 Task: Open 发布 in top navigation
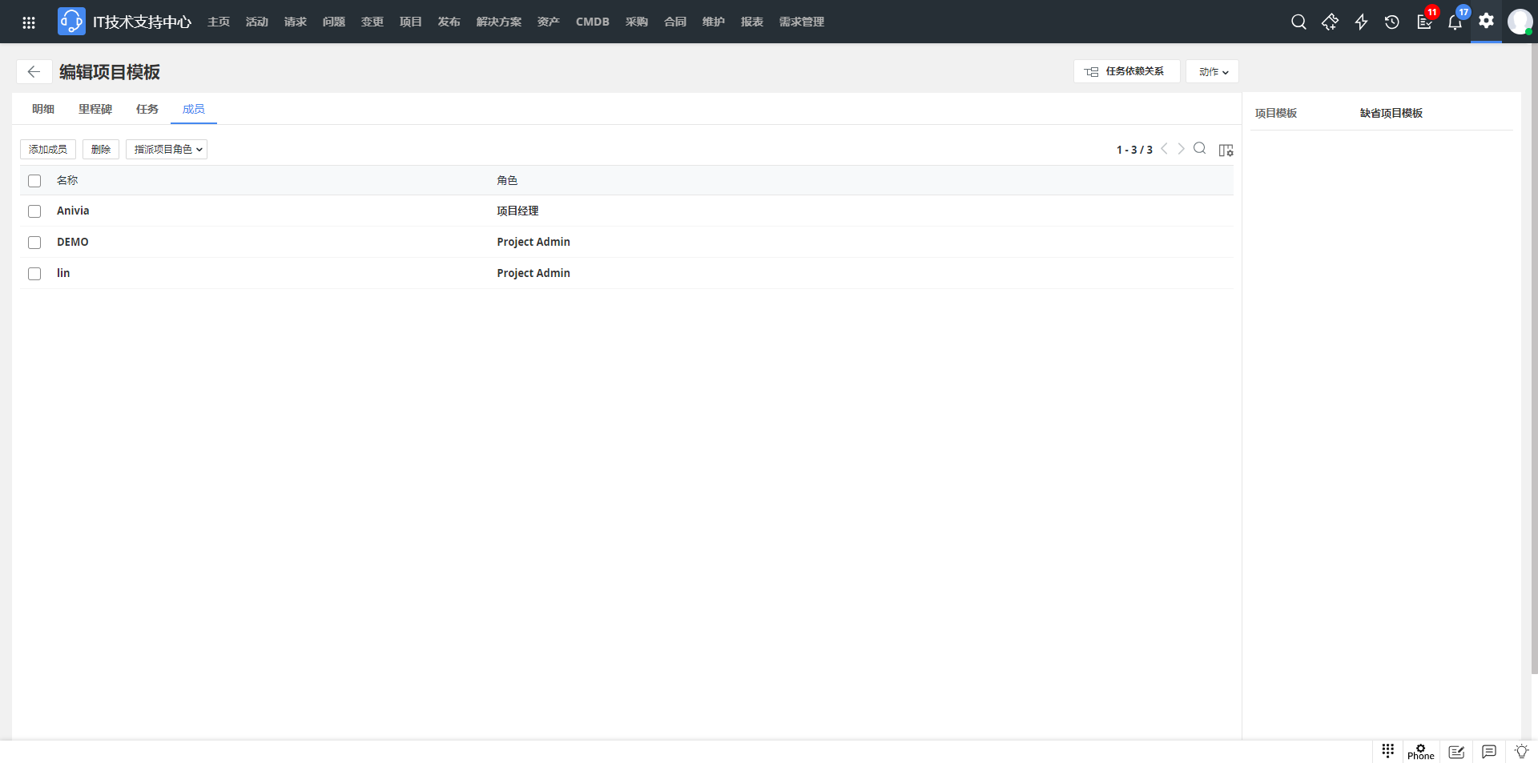pyautogui.click(x=449, y=22)
